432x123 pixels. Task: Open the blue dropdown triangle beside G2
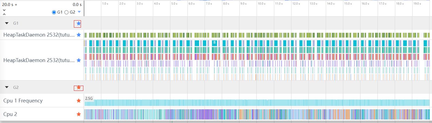79,12
